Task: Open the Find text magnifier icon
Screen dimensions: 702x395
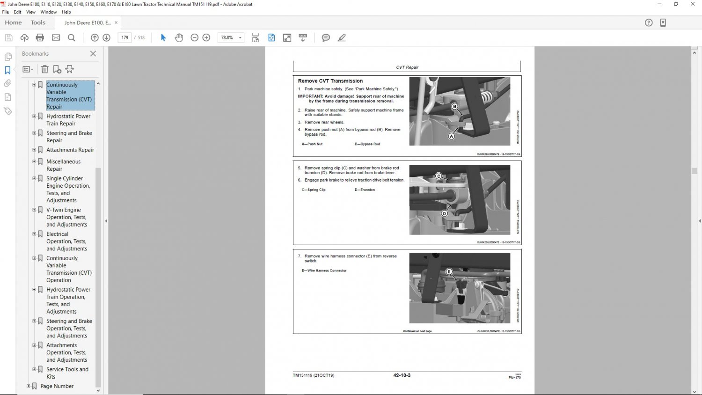Action: (72, 38)
